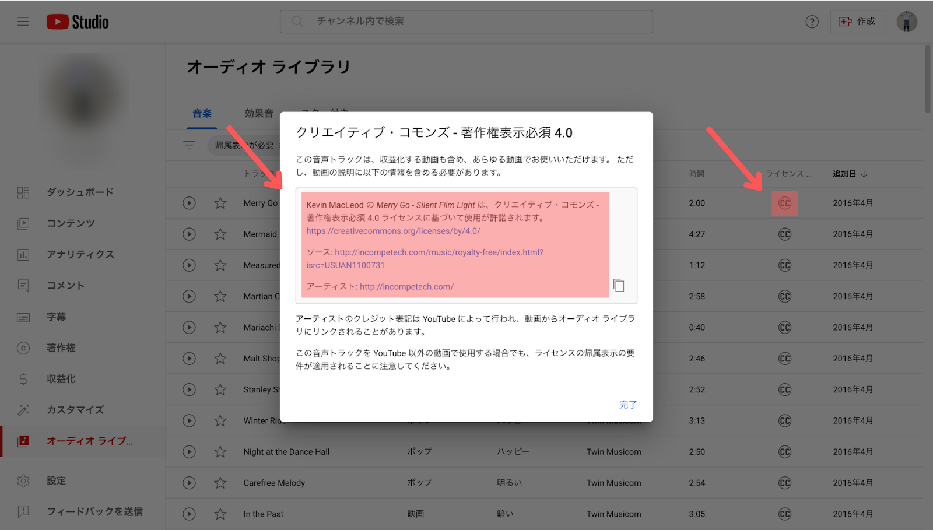The height and width of the screenshot is (530, 933).
Task: Star the Martian track
Action: pyautogui.click(x=220, y=296)
